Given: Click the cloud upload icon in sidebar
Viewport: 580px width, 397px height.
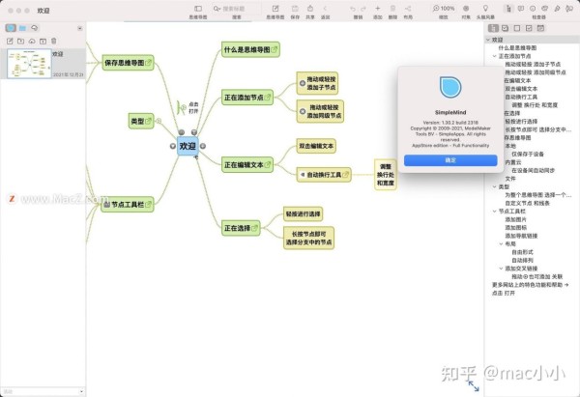Looking at the screenshot, I should 32,41.
